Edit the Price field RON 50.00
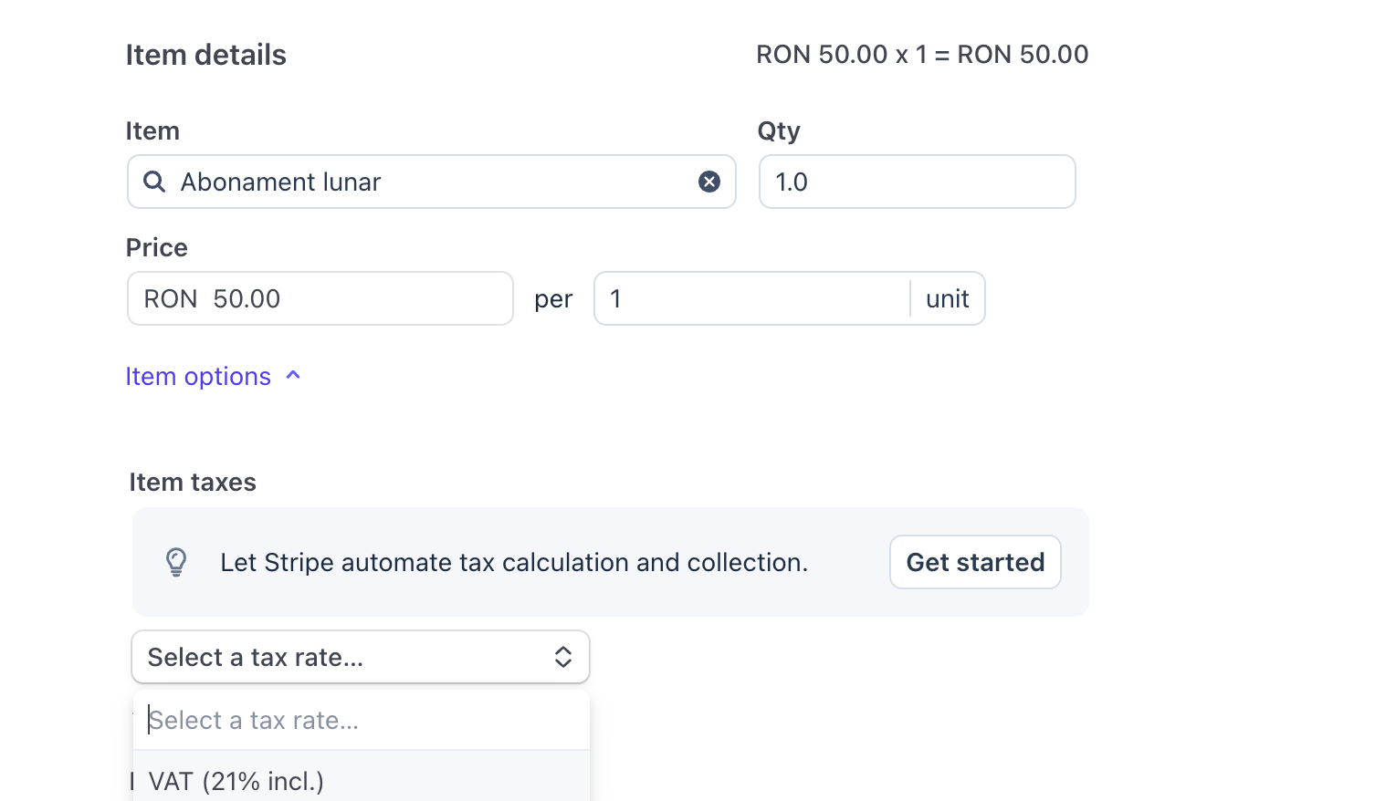The height and width of the screenshot is (801, 1375). click(320, 298)
